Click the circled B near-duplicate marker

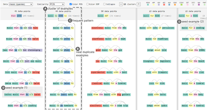(x=78, y=49)
